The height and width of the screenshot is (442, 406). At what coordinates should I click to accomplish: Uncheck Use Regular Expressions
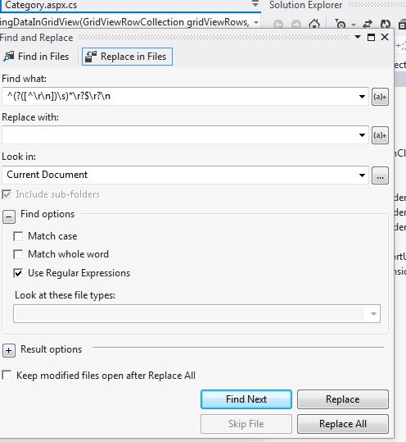(18, 273)
